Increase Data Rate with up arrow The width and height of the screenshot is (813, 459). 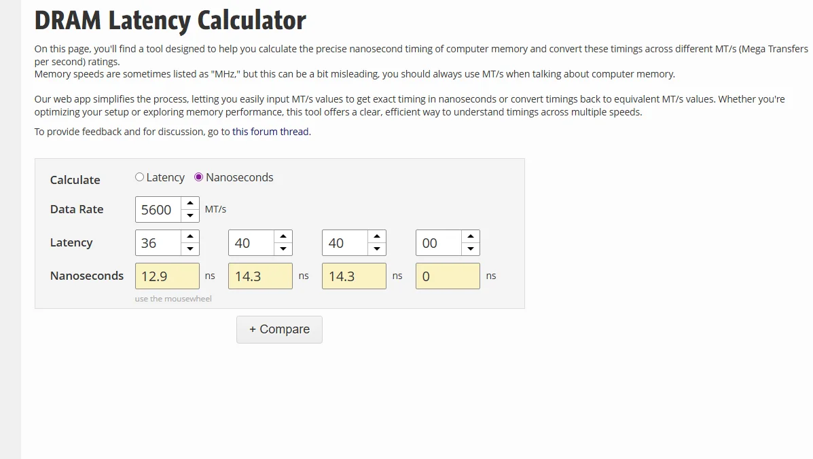point(190,203)
